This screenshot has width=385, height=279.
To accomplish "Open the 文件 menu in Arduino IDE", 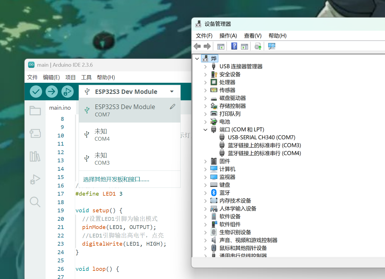I will pyautogui.click(x=32, y=77).
